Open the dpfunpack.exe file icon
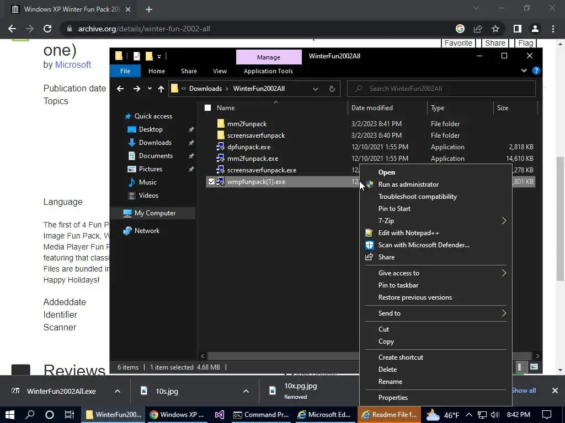 (220, 147)
